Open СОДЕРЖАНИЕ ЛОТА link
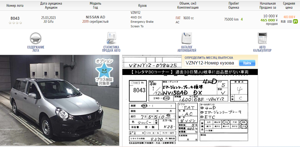This screenshot has height=147, width=300. pos(35,49)
